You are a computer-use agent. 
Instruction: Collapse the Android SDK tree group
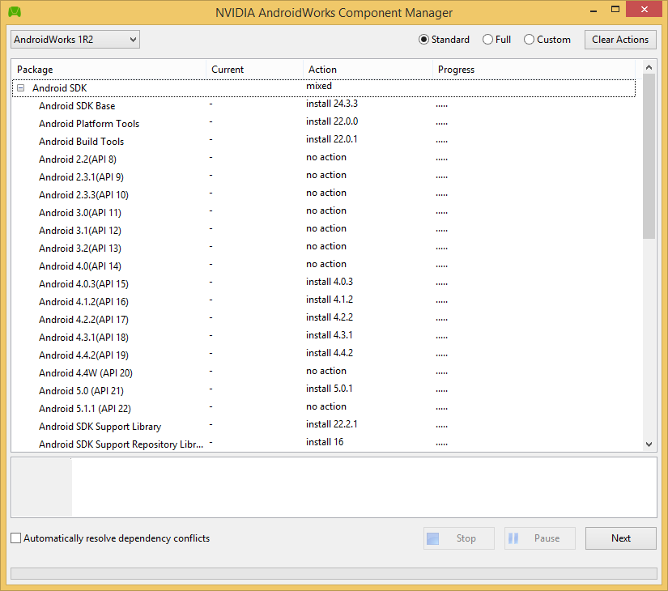tap(20, 87)
